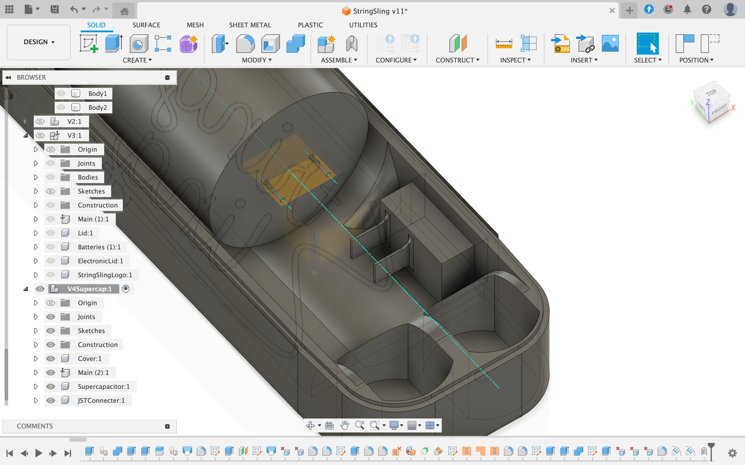
Task: Click the Pan hand navigation icon
Action: [x=345, y=425]
